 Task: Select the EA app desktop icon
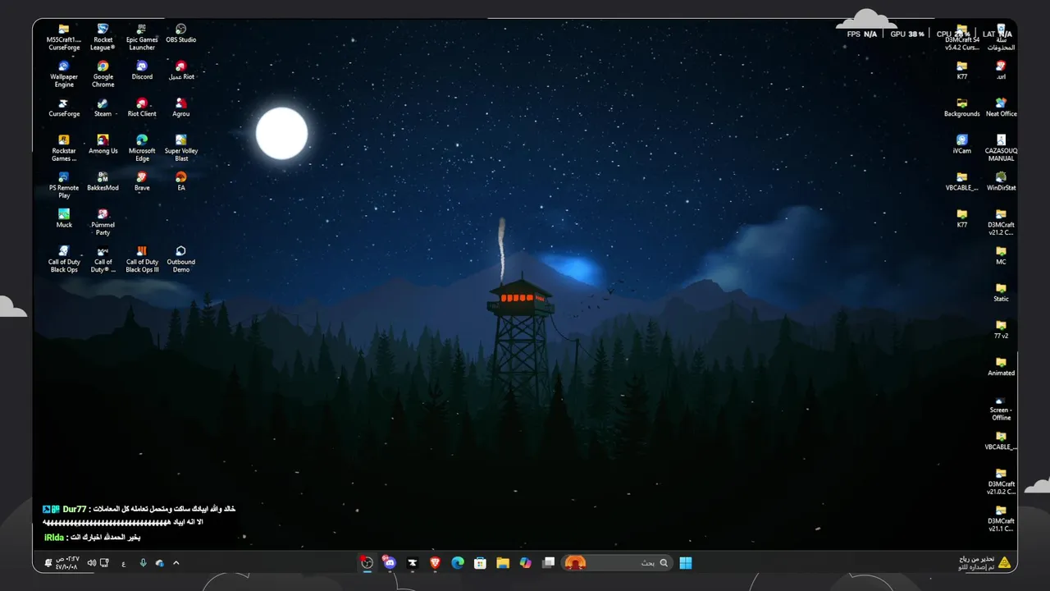181,181
